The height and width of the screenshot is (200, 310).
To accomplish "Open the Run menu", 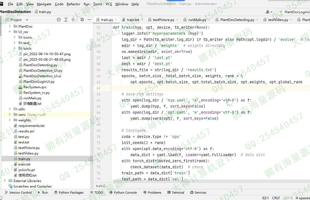I will (87, 4).
